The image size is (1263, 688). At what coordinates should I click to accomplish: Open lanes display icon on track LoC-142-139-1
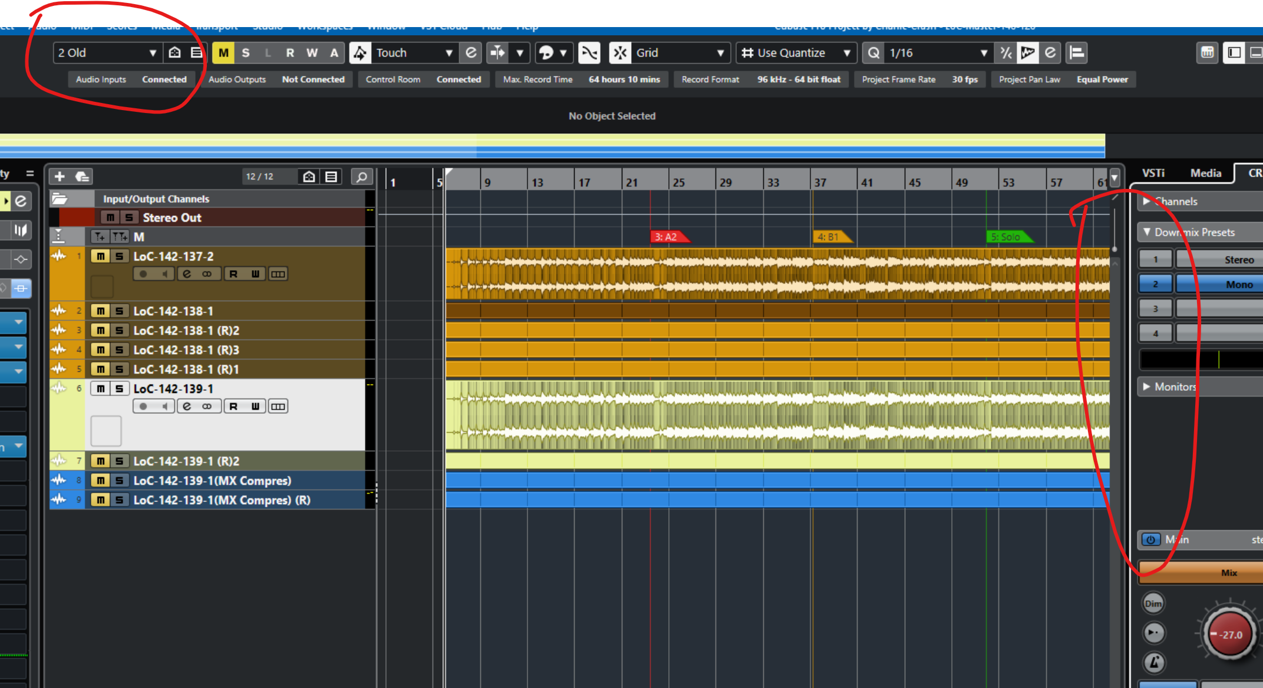coord(278,406)
